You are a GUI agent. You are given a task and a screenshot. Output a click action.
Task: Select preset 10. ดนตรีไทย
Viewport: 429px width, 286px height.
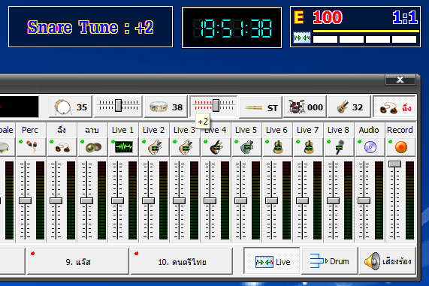[182, 261]
